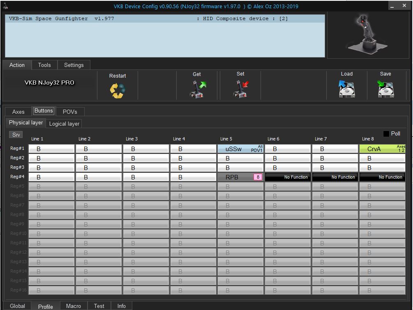This screenshot has height=310, width=413.
Task: Click the Save disk icon
Action: coord(385,89)
